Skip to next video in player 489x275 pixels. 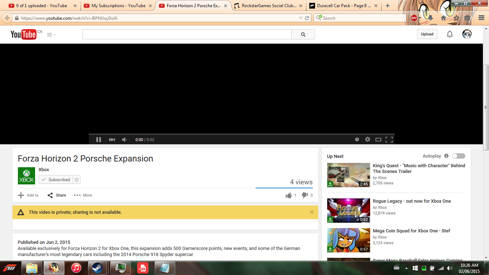[112, 140]
